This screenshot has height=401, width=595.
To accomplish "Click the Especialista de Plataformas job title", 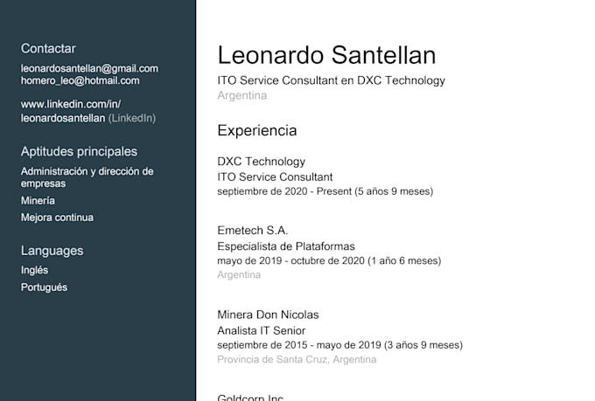I will (x=286, y=246).
